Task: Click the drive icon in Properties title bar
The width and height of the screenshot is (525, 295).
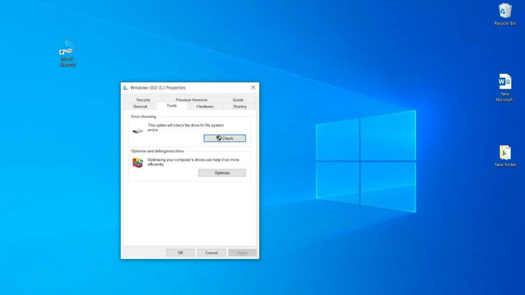Action: 126,88
